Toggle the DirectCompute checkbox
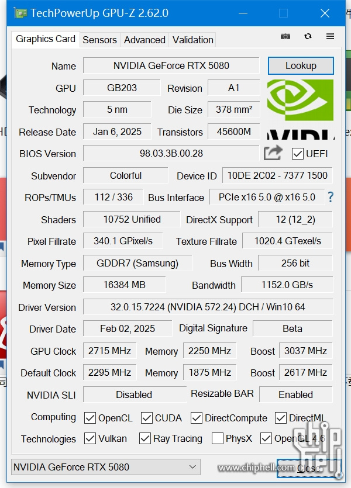Screen dimensions: 351x488 coord(197,418)
